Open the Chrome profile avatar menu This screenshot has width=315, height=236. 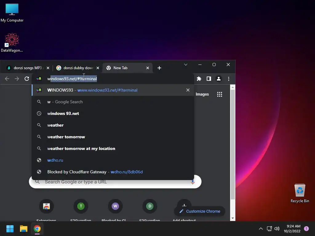[x=219, y=79]
